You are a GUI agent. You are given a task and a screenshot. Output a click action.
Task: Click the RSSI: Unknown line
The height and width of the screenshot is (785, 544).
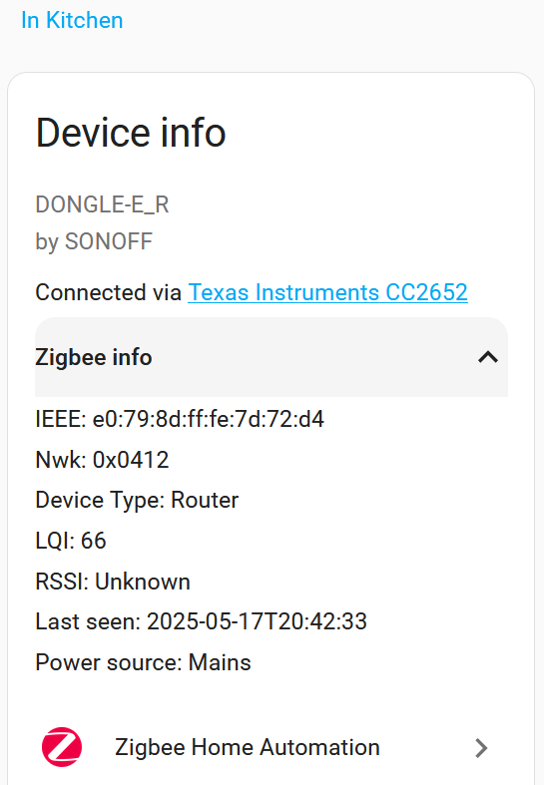pyautogui.click(x=113, y=582)
